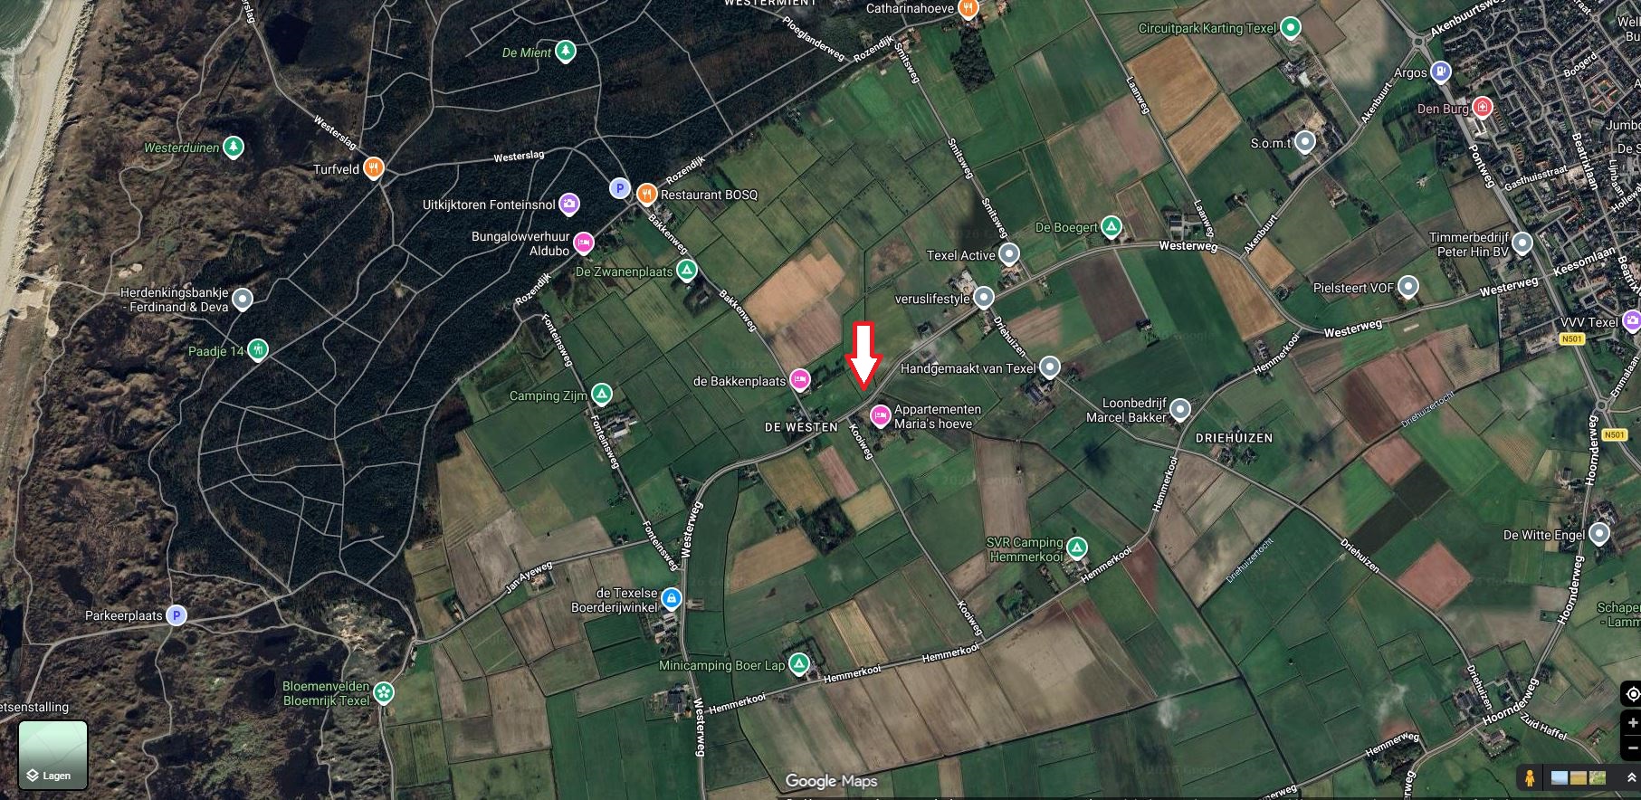Screen dimensions: 1641x800
Task: Click the Camping Zijm campground pin
Action: pyautogui.click(x=601, y=394)
